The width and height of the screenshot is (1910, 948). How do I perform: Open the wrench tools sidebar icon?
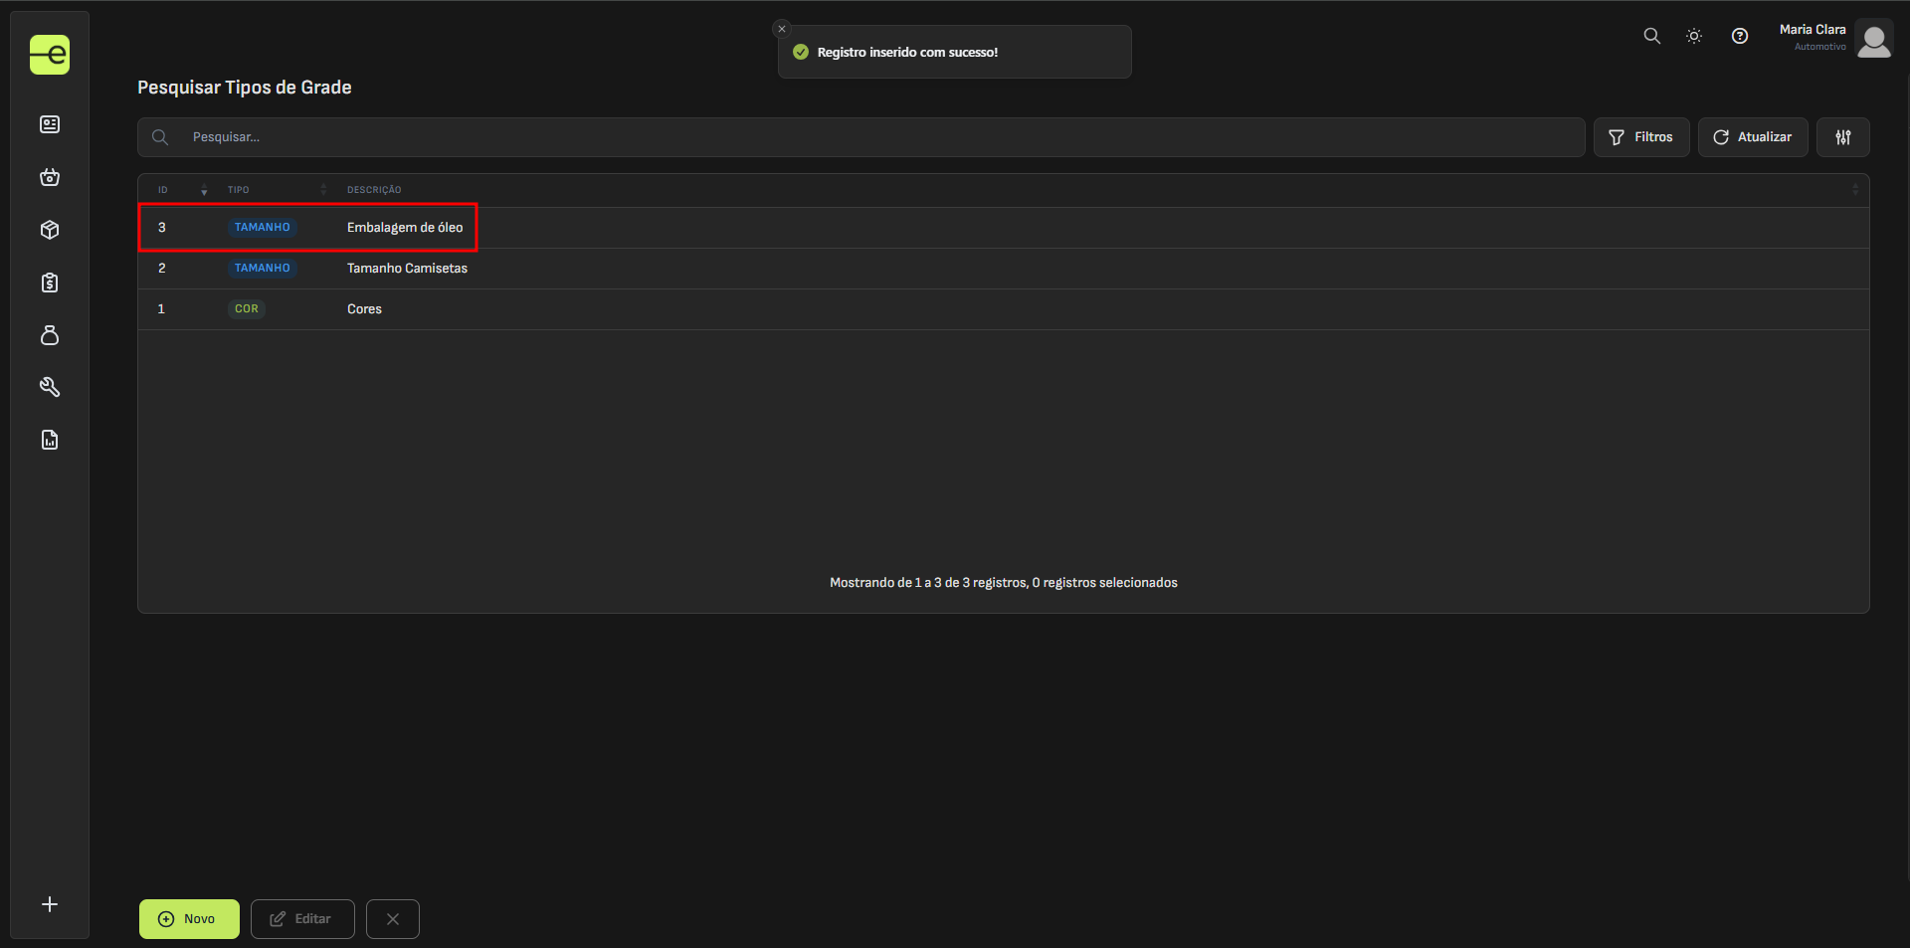[50, 387]
